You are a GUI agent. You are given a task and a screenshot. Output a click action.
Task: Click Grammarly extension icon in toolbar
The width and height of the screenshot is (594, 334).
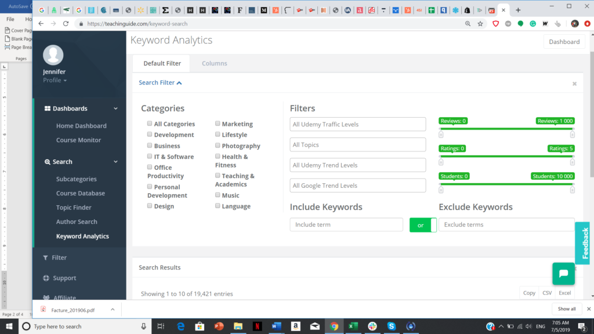(x=533, y=23)
